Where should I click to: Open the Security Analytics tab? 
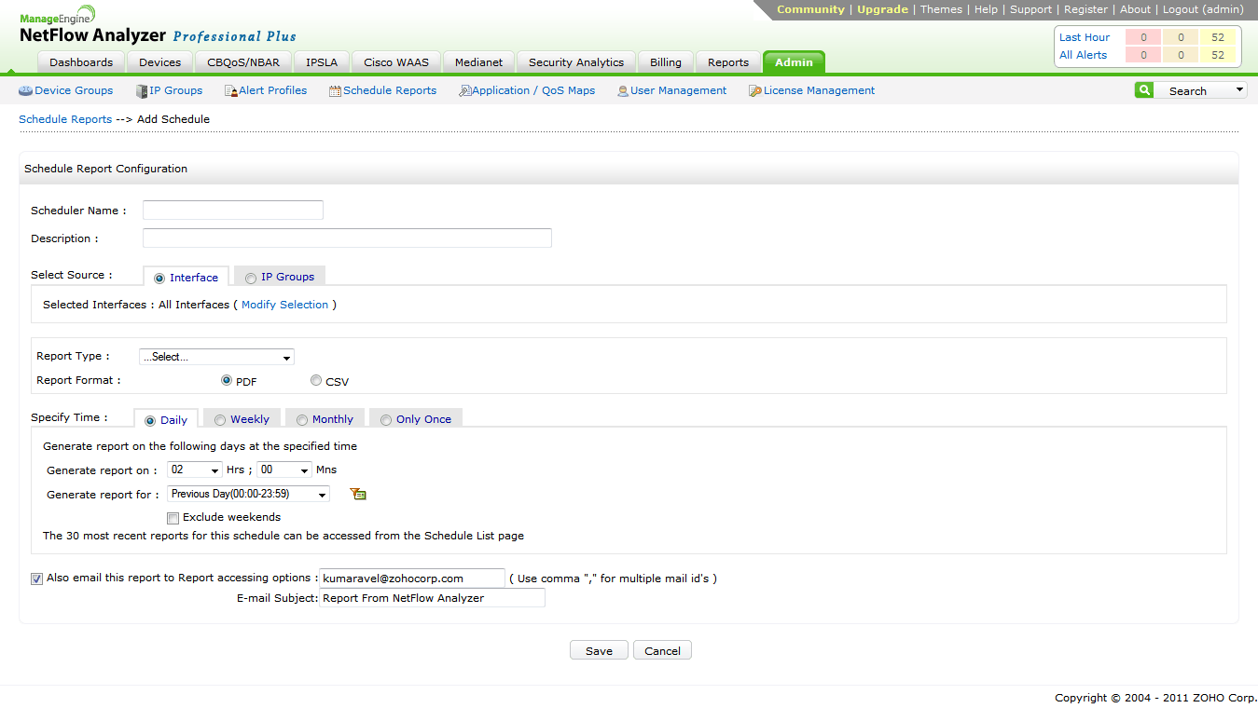(x=576, y=62)
